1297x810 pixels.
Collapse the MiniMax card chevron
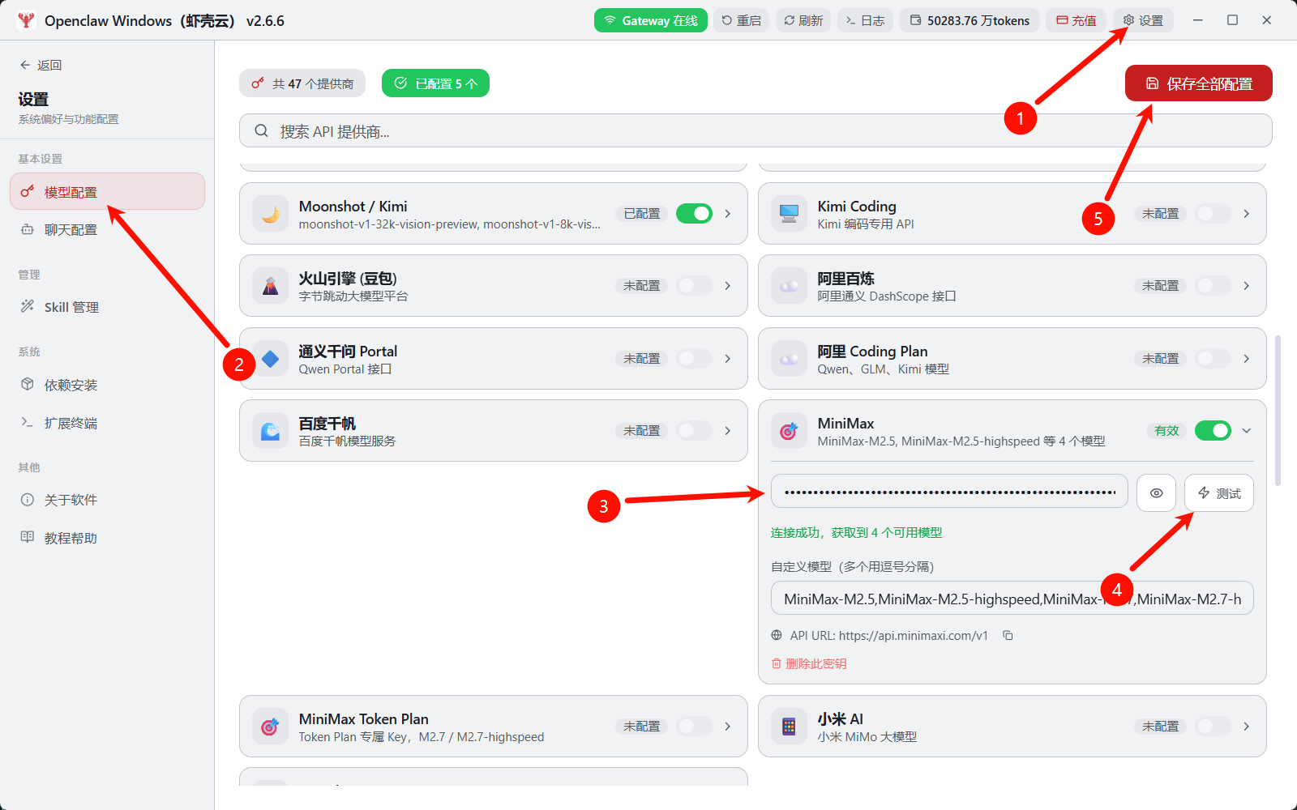[x=1247, y=431]
